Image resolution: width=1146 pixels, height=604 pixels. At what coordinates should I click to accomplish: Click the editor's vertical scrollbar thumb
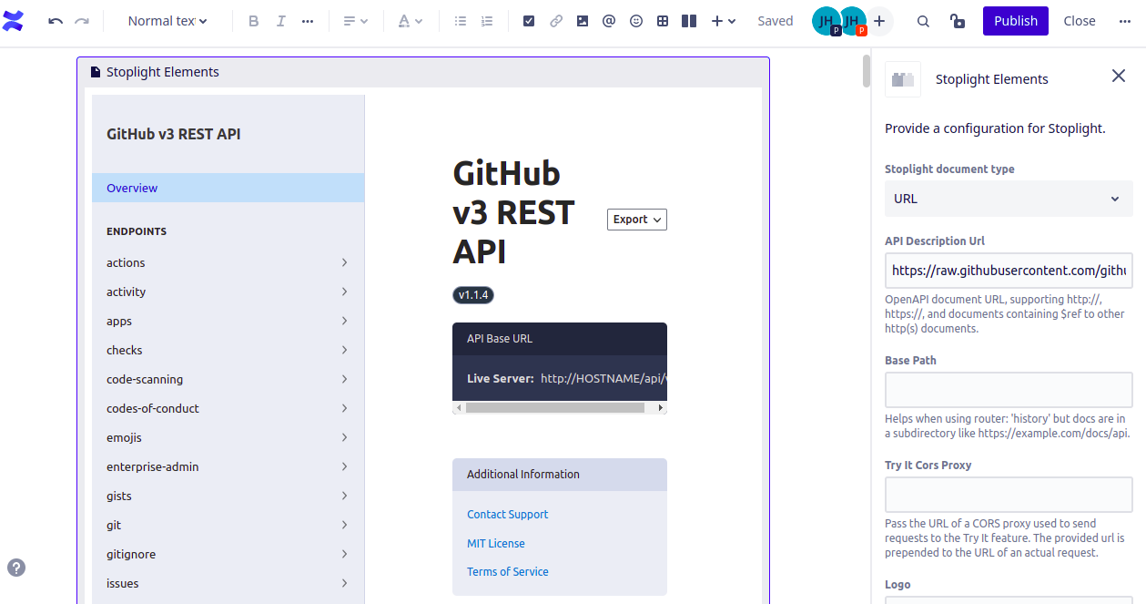point(867,71)
